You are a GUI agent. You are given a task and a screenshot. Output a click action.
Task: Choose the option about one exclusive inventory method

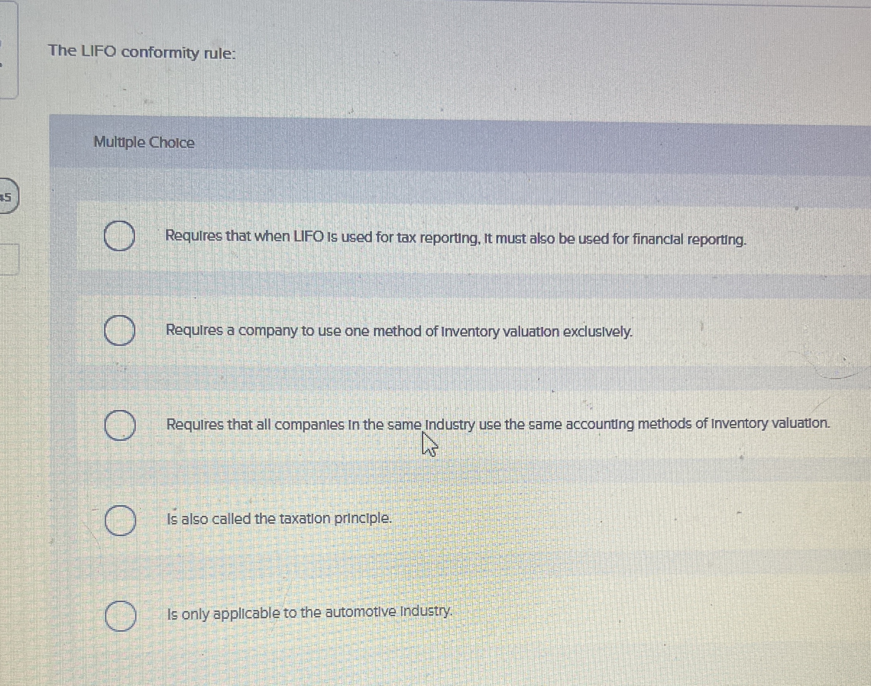[397, 331]
